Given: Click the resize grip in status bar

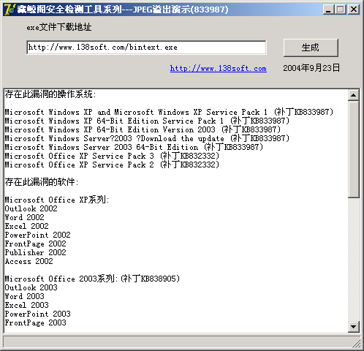Looking at the screenshot, I should [x=356, y=344].
